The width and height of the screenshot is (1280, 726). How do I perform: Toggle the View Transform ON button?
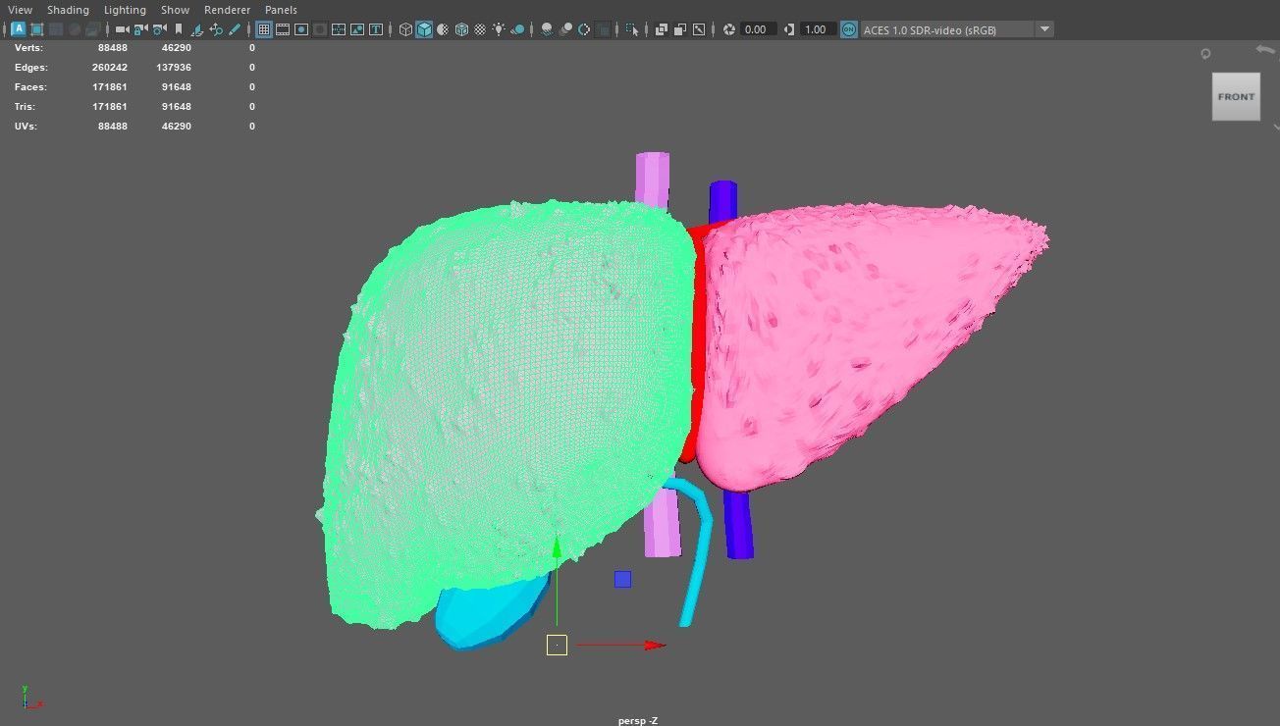coord(848,29)
